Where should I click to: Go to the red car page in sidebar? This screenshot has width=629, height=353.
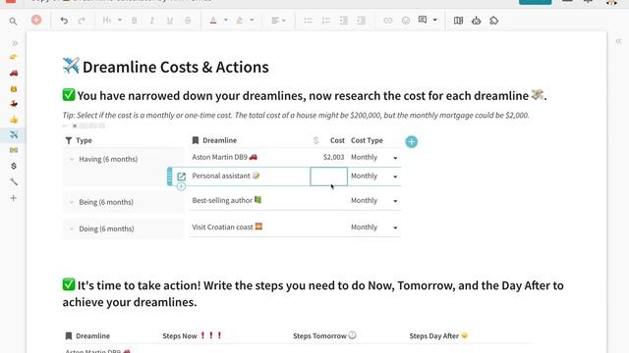tap(14, 73)
